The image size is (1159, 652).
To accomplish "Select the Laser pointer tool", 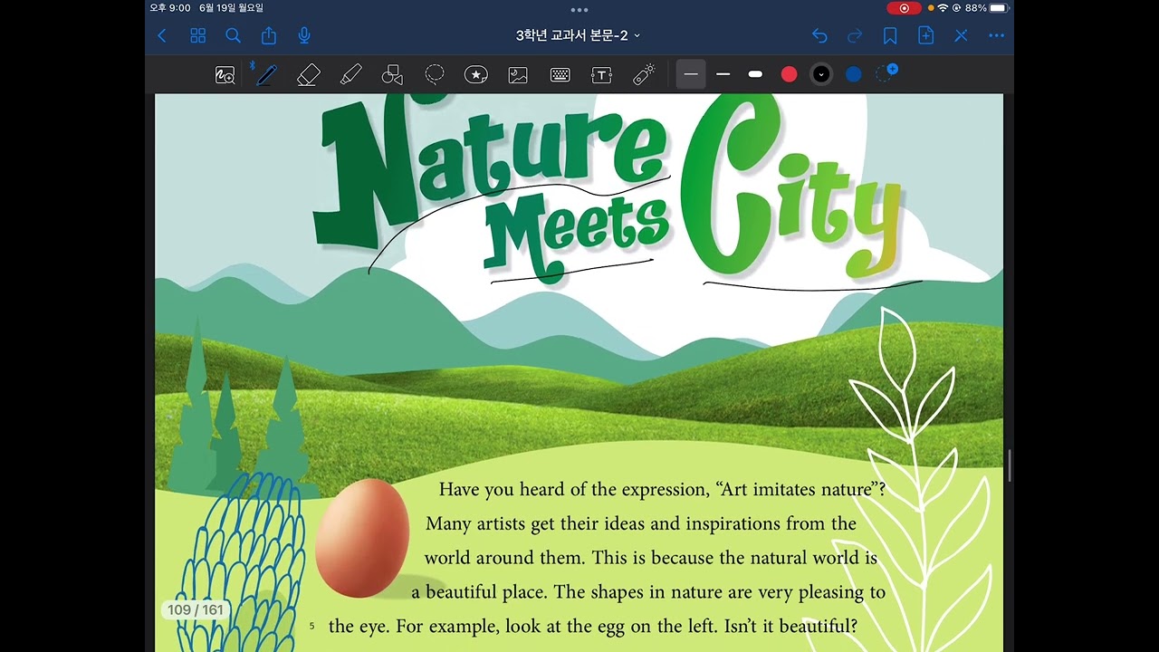I will point(643,75).
